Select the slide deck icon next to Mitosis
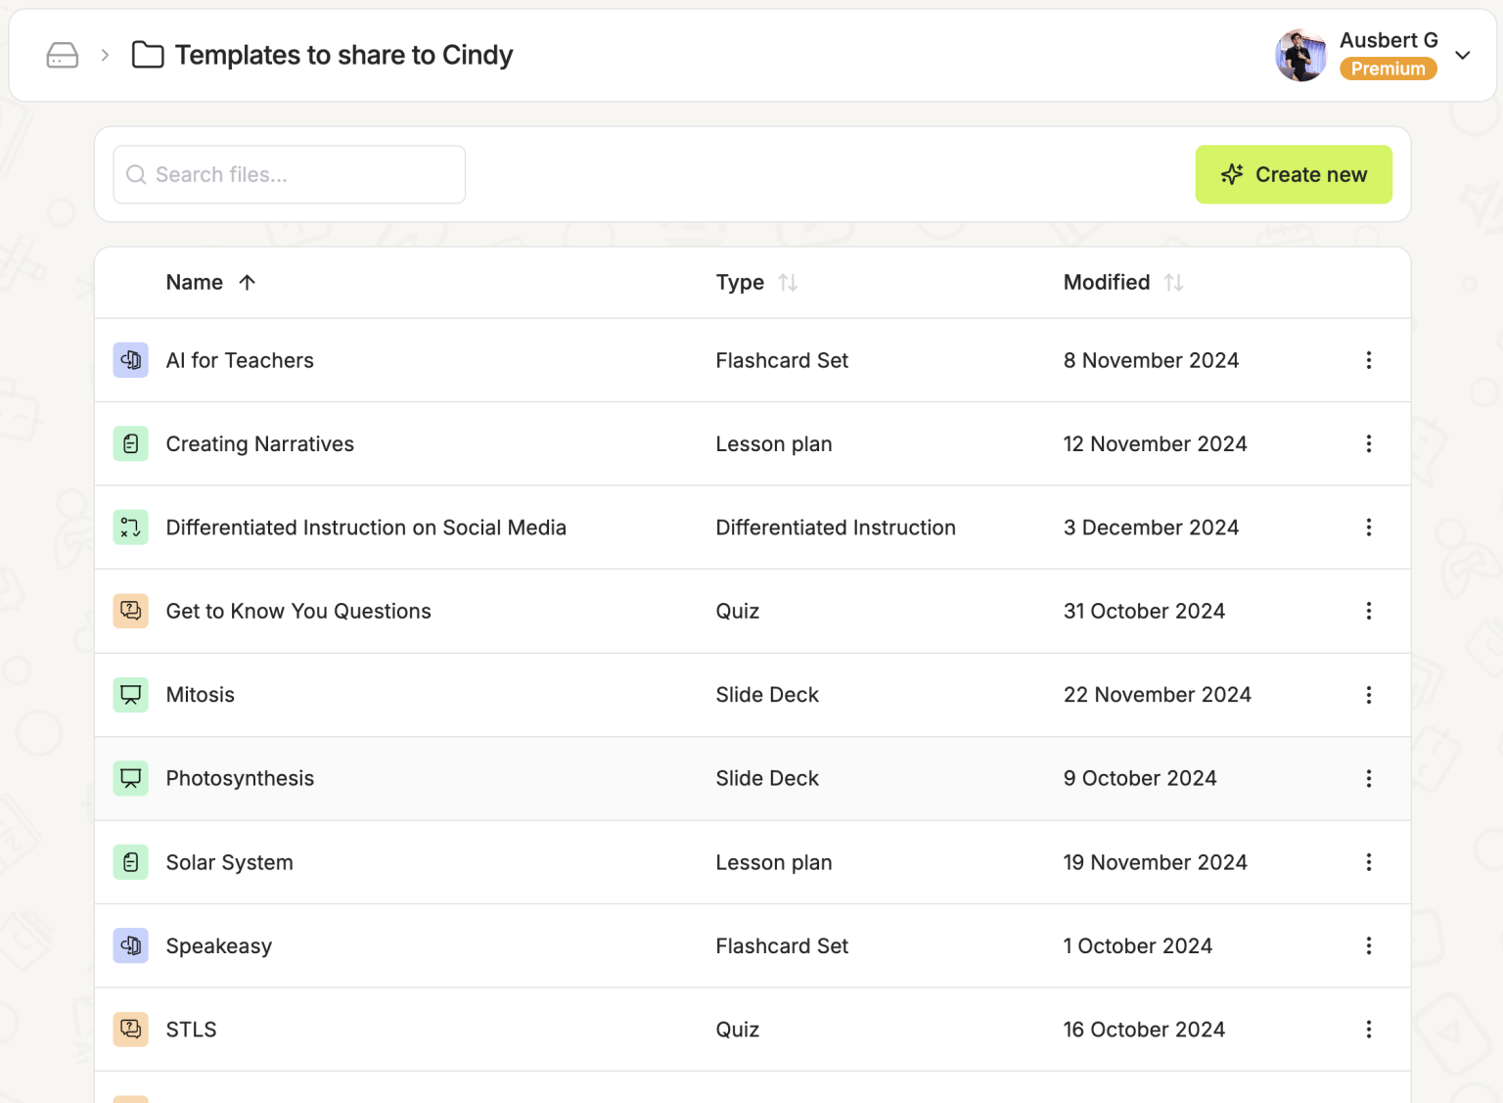The image size is (1503, 1103). click(x=130, y=694)
